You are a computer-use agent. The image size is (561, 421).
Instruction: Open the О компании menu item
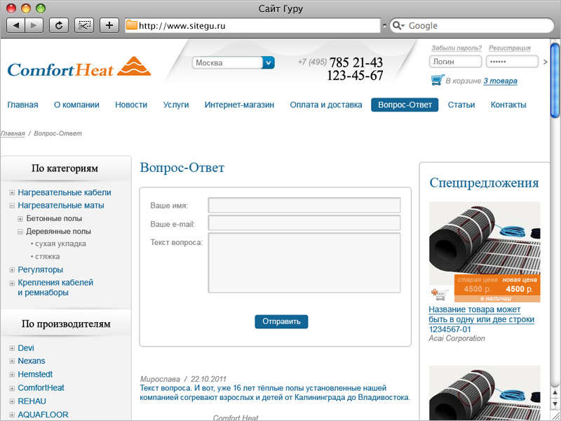[76, 105]
